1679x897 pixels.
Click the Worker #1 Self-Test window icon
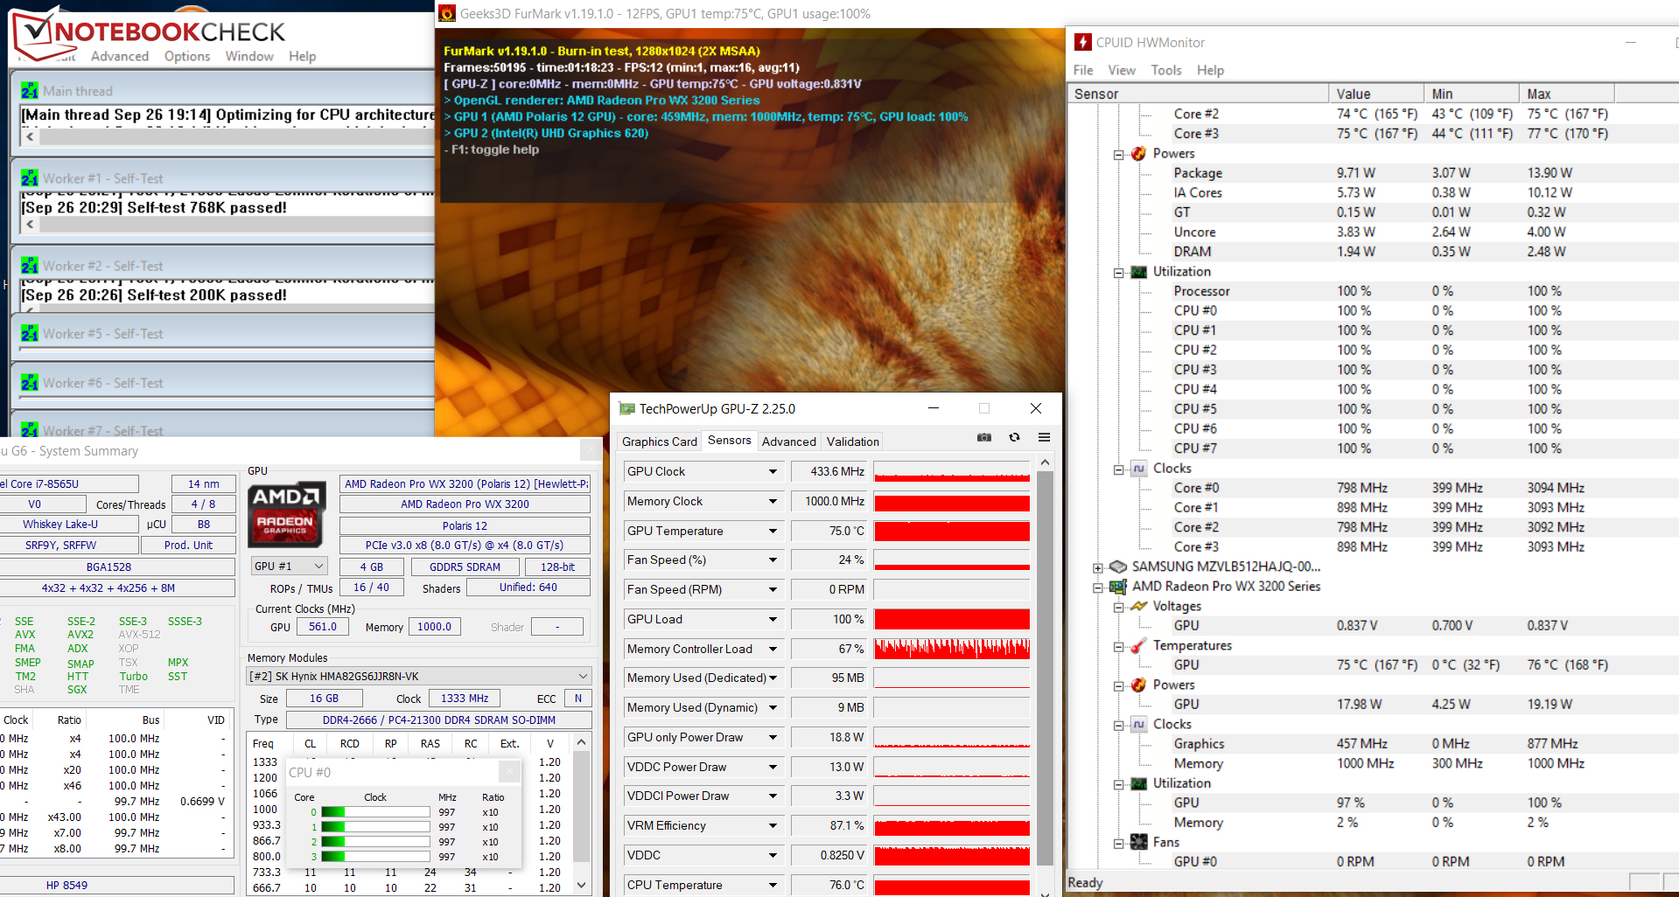pyautogui.click(x=30, y=178)
